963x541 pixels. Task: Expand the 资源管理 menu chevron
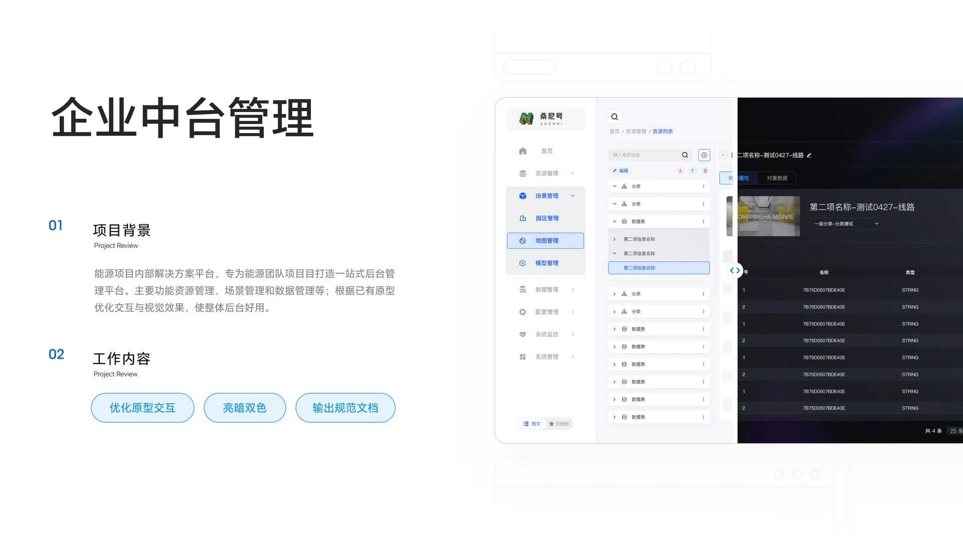(x=573, y=173)
